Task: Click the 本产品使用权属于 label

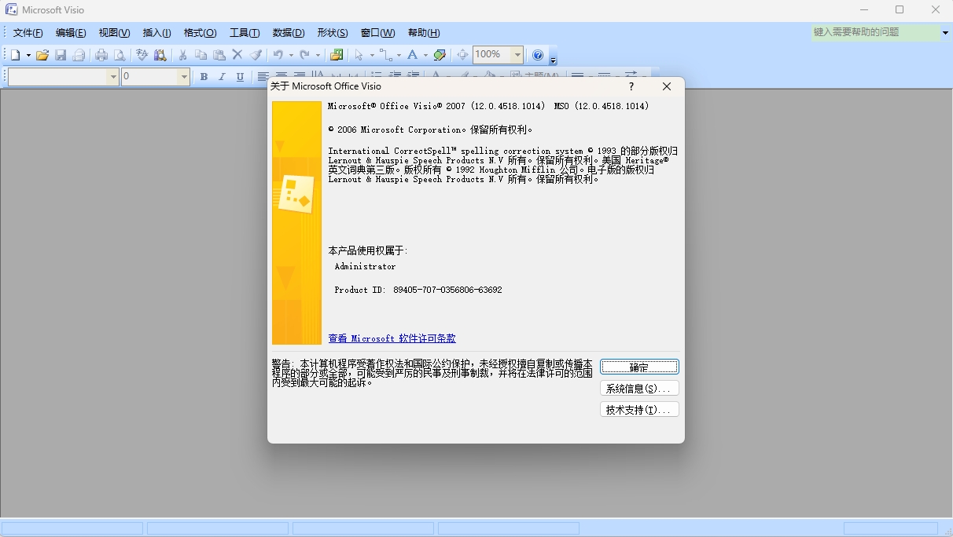Action: tap(368, 250)
